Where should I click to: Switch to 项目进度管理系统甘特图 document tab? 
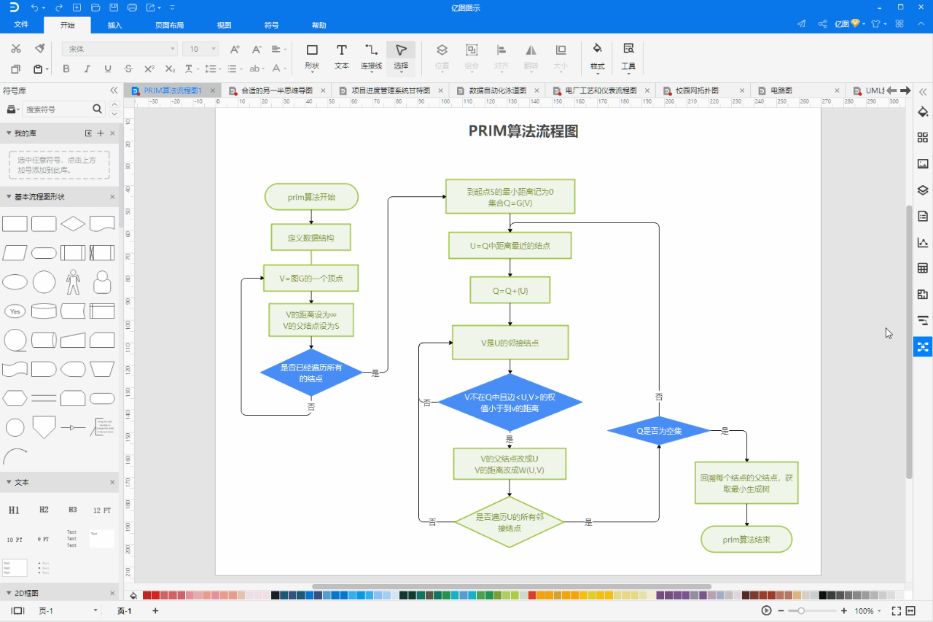[x=391, y=90]
